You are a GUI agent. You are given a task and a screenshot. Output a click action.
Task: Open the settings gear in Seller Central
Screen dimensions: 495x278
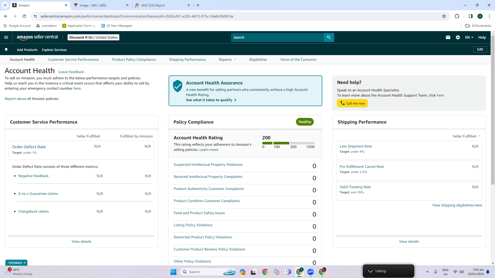[458, 37]
